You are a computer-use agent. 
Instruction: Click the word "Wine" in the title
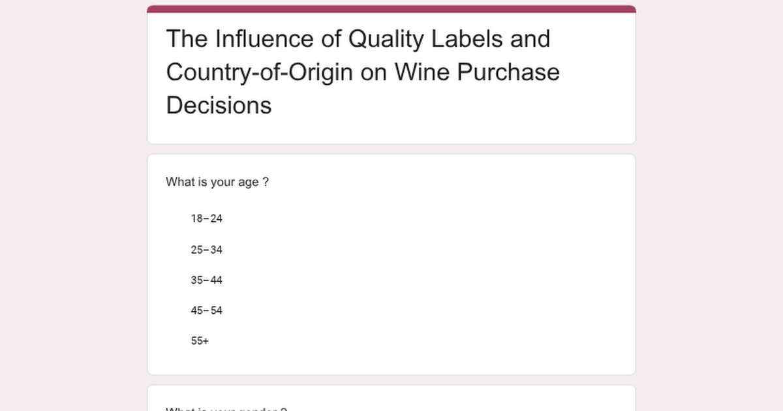click(422, 72)
